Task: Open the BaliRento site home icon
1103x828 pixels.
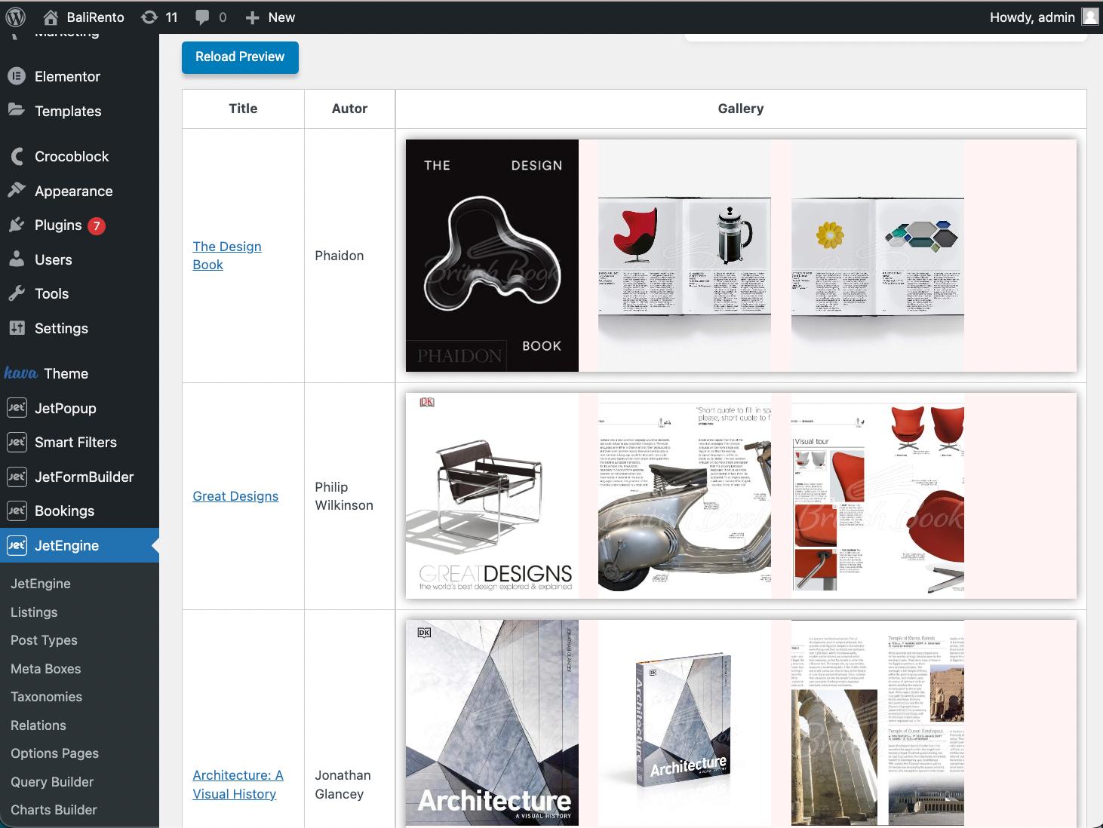Action: pos(51,17)
